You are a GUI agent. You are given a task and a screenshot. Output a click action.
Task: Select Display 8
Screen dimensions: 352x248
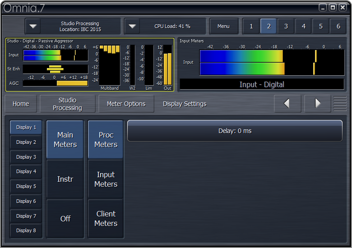point(26,230)
